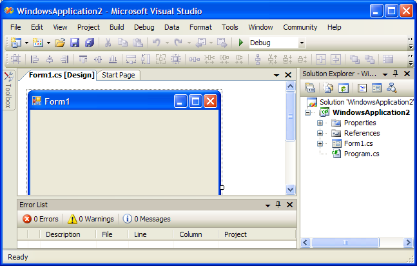
Task: Open the Debug configuration dropdown
Action: point(302,43)
